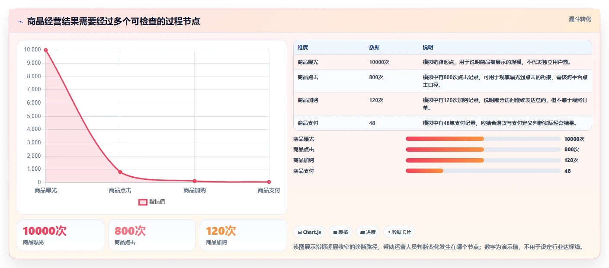
Task: Select the 进度 tag chip
Action: click(368, 232)
